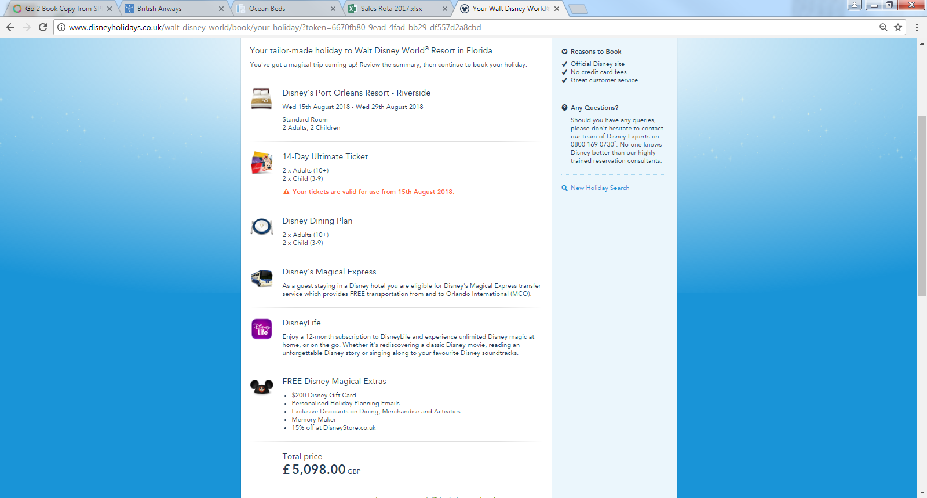
Task: Click the Great customer service reason
Action: tap(604, 80)
